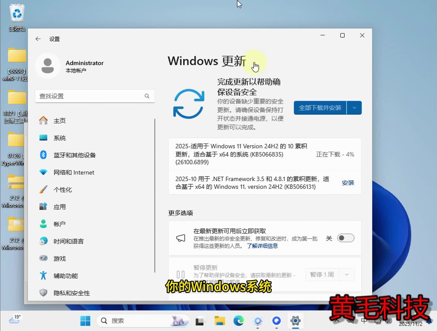Open 个性化 settings from sidebar
Image resolution: width=437 pixels, height=331 pixels.
[x=63, y=189]
